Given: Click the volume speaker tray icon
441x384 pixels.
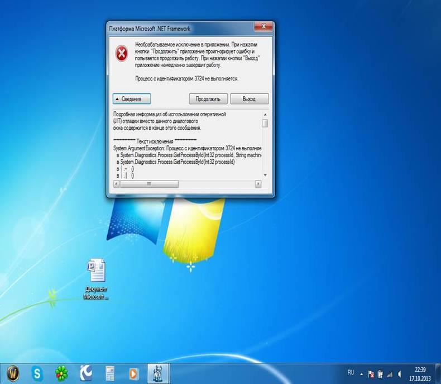Looking at the screenshot, I should click(399, 374).
